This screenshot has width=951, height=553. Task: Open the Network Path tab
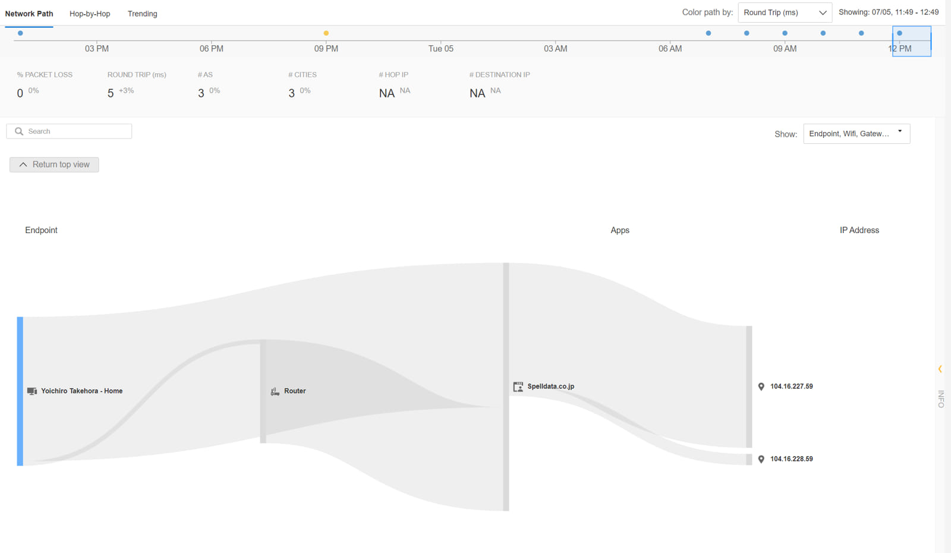[29, 14]
